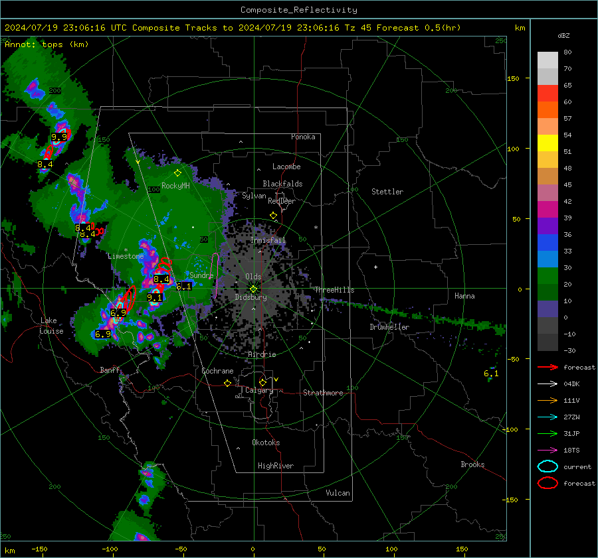Image resolution: width=598 pixels, height=558 pixels.
Task: Click the Olds city label
Action: click(253, 277)
